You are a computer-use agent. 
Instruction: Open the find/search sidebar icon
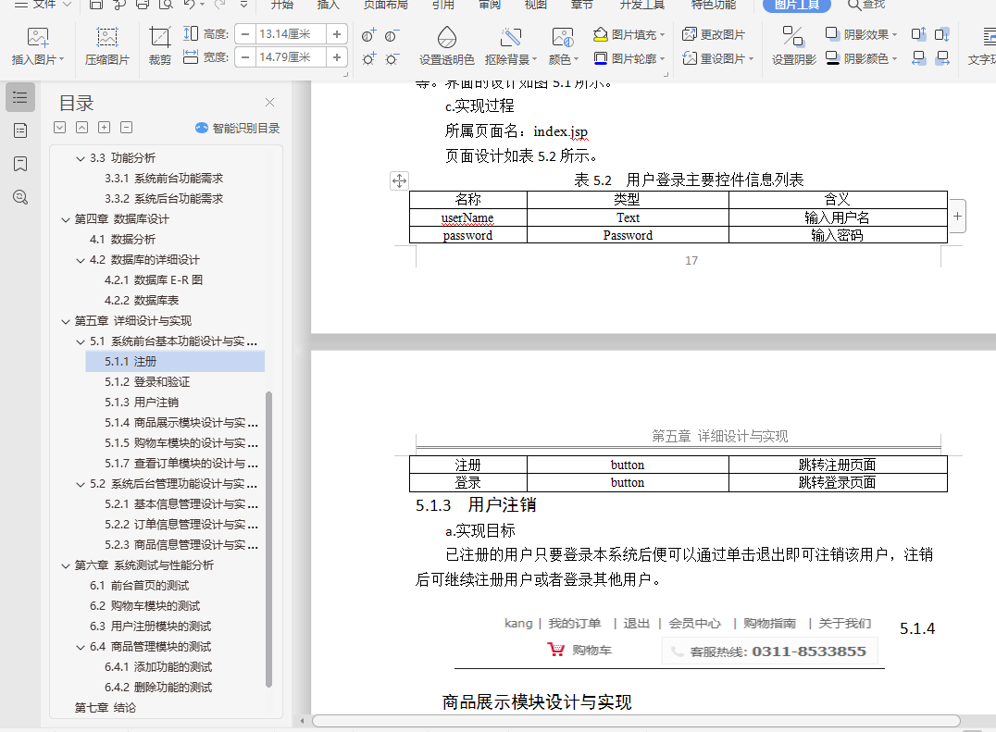(x=20, y=197)
